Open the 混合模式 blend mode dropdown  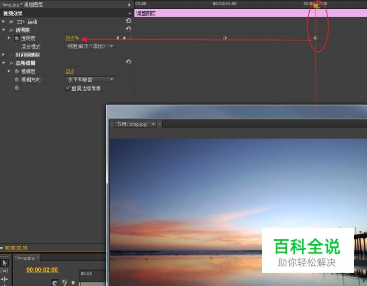click(90, 46)
